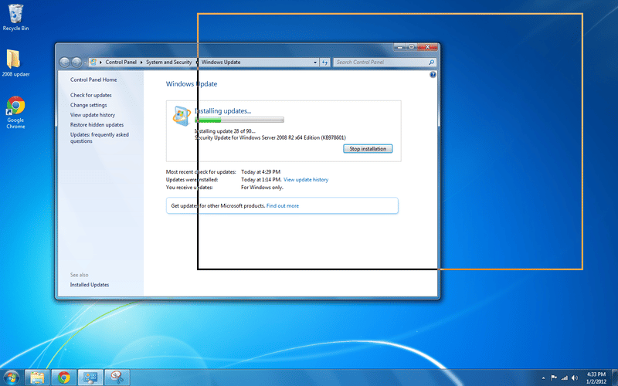Open the Recycle Bin desktop icon

(15, 17)
